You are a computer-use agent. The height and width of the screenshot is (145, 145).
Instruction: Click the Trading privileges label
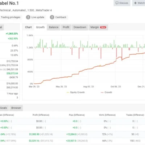click(11, 17)
